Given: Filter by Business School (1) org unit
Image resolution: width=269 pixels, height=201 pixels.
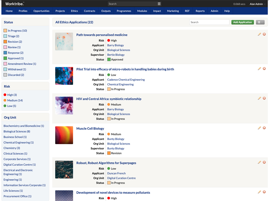Looking at the screenshot, I should point(15,137).
